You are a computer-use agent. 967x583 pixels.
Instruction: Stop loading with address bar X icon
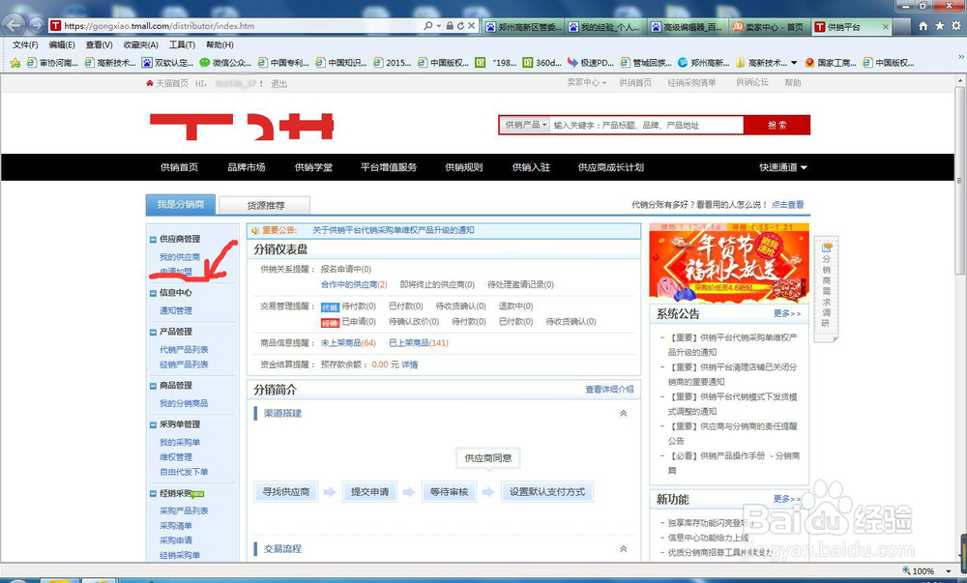471,26
